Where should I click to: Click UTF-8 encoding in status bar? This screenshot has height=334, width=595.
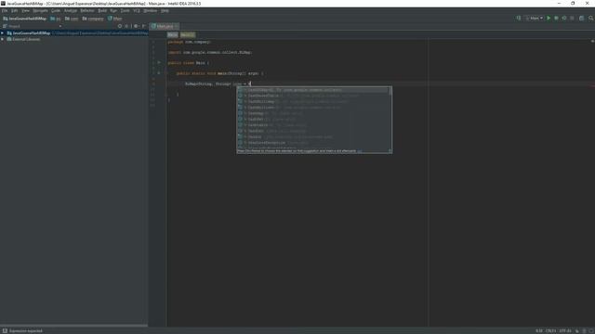point(565,331)
